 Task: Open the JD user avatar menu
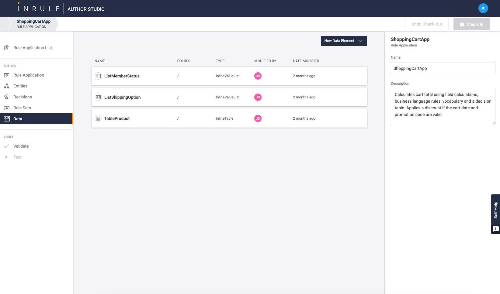pos(483,9)
